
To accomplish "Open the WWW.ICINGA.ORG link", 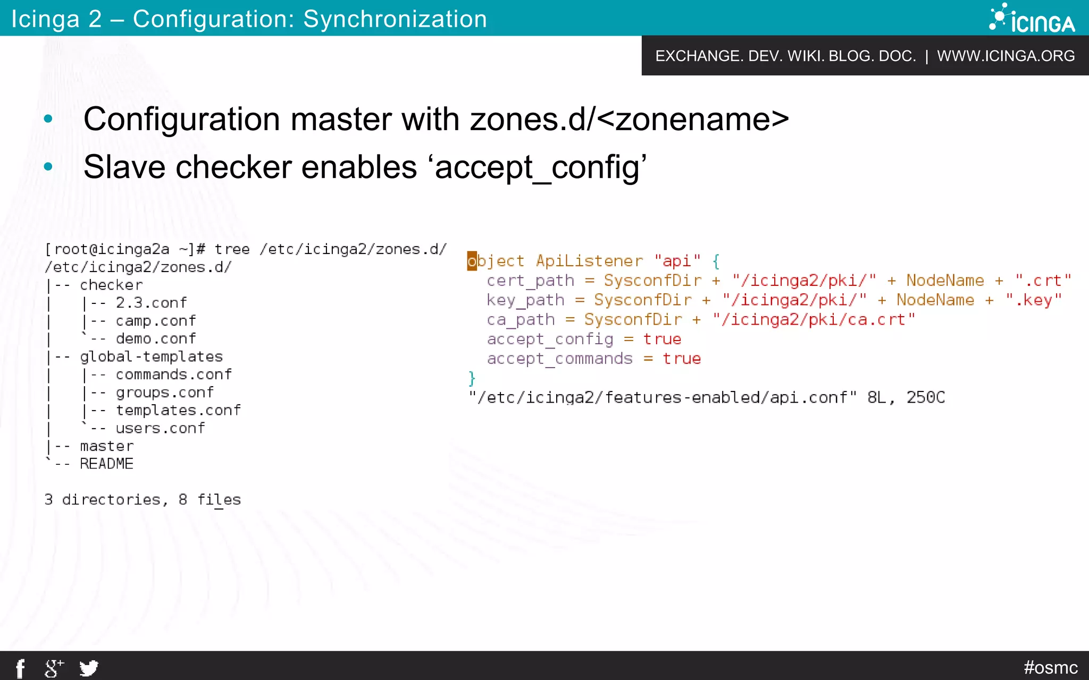I will click(x=1006, y=56).
